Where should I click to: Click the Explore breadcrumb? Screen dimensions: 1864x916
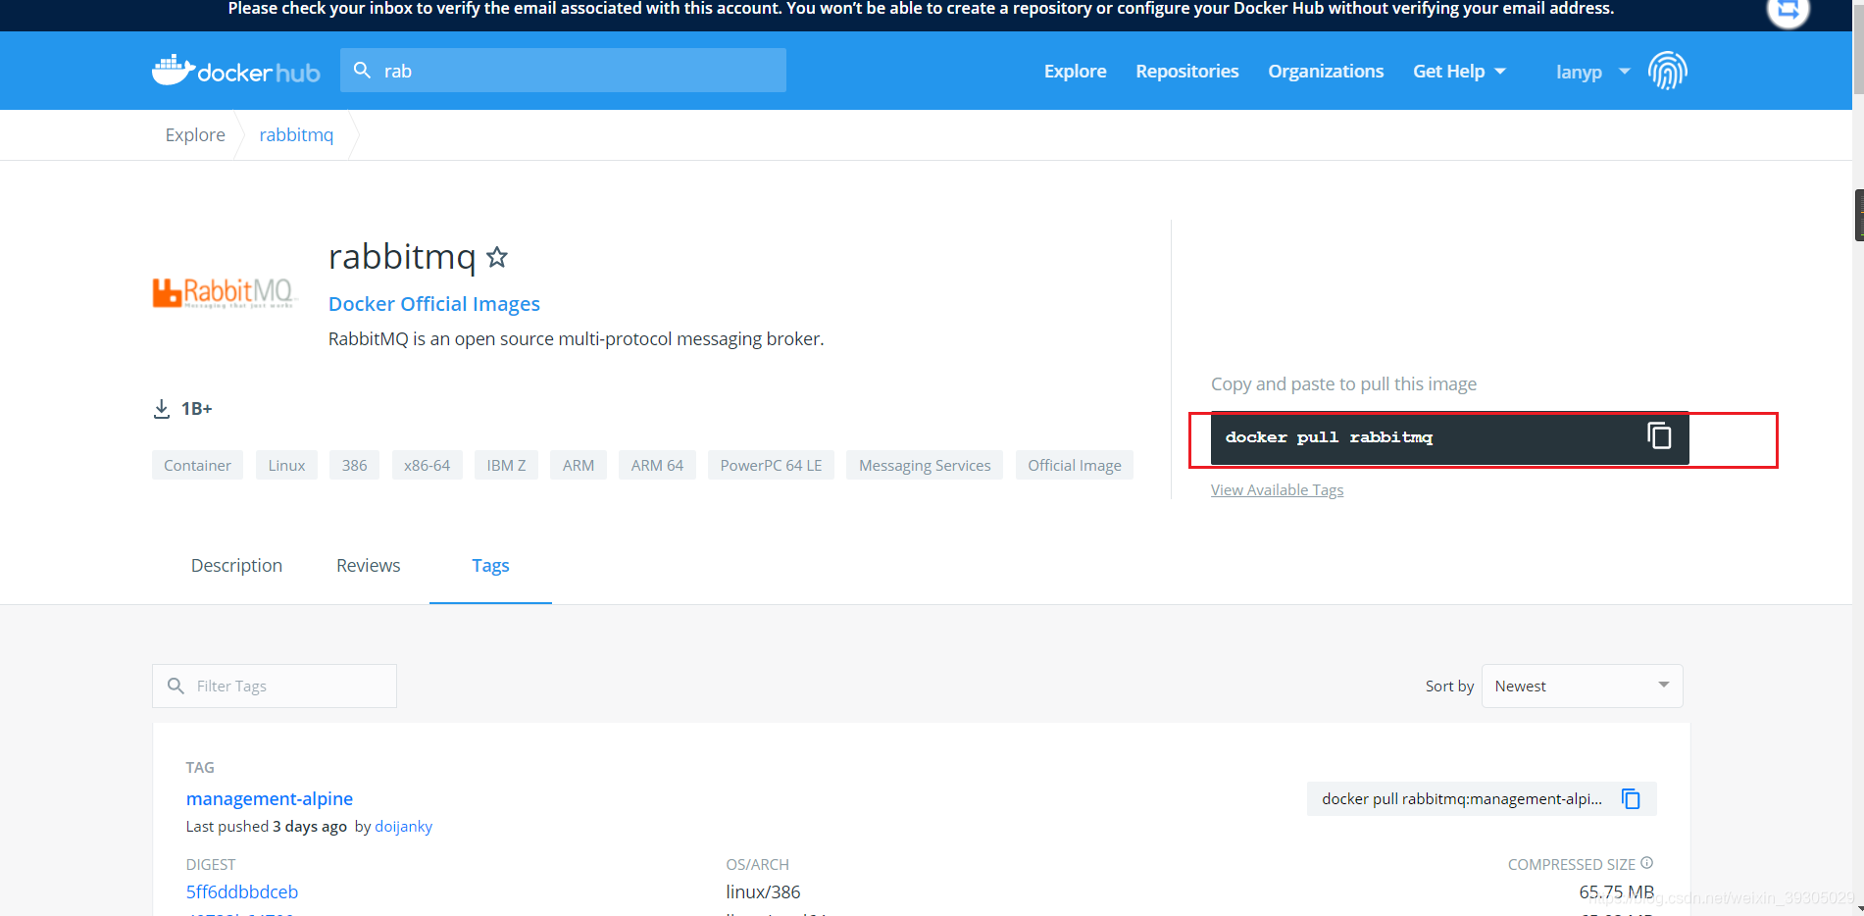click(x=195, y=135)
